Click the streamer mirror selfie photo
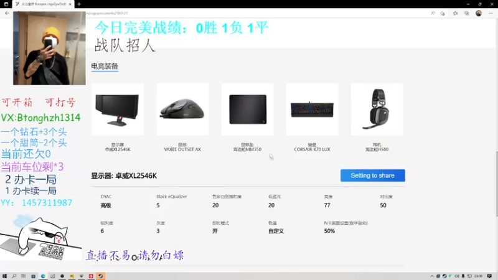This screenshot has width=498, height=280. coord(49,49)
